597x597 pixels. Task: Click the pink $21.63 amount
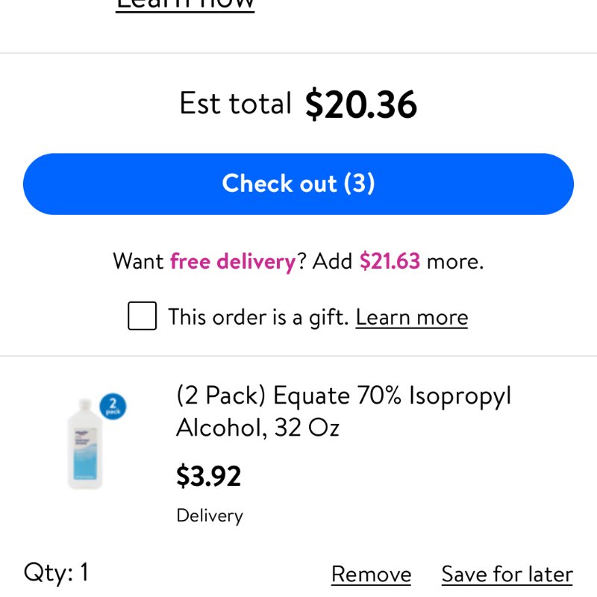[390, 260]
